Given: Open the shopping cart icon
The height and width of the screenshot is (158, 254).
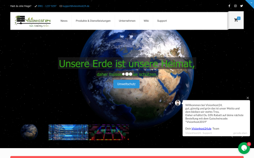Looking at the screenshot, I should click(236, 20).
